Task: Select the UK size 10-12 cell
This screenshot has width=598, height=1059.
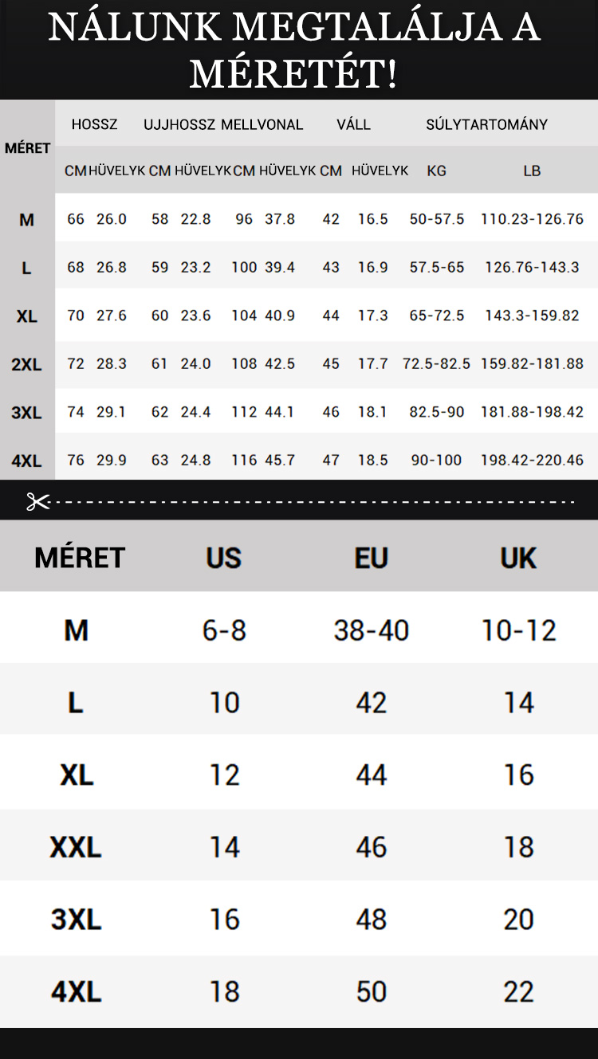Action: coord(518,630)
